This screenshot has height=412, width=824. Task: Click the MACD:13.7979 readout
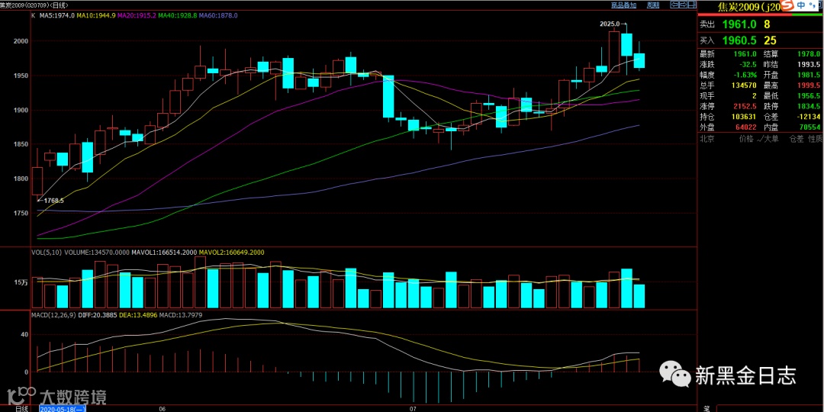(179, 315)
